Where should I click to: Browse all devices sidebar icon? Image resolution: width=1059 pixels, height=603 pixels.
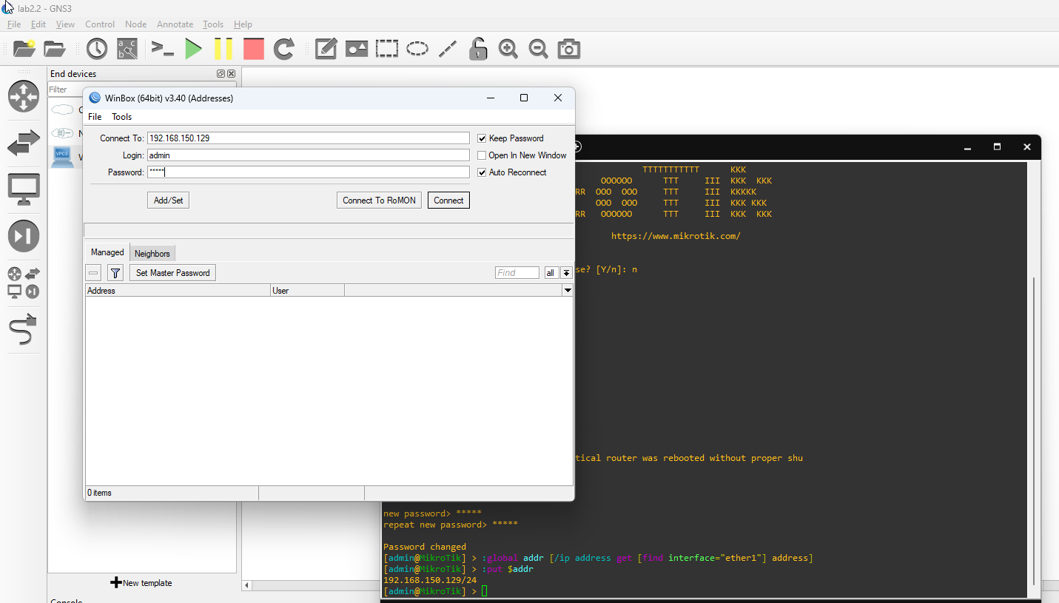(x=24, y=283)
